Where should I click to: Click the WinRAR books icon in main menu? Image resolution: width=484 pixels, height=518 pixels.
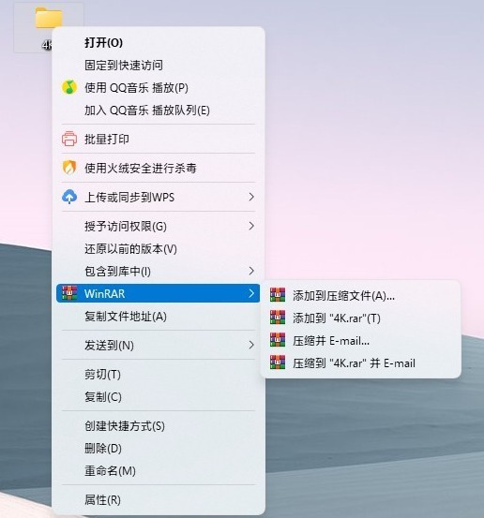pos(69,293)
